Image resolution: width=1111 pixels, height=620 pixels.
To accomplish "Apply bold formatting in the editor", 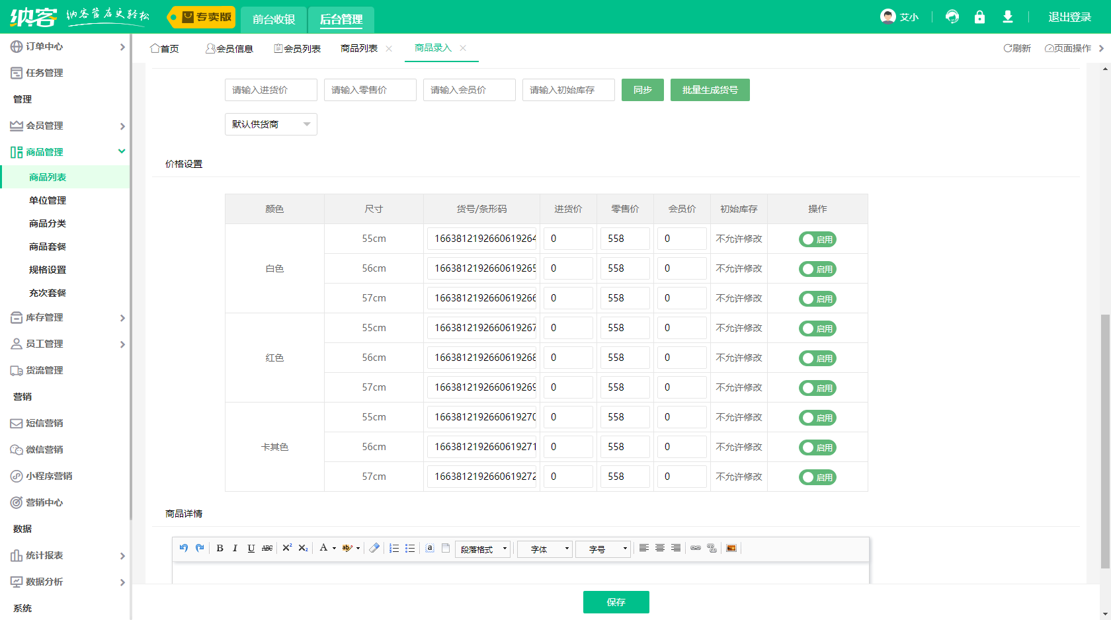I will tap(220, 548).
